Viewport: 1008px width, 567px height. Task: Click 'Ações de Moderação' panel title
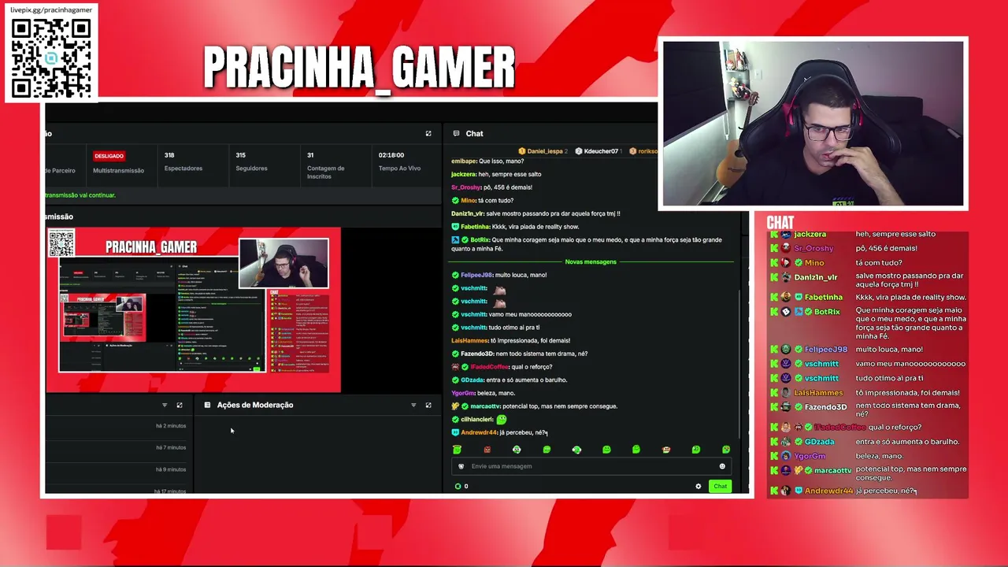tap(255, 406)
